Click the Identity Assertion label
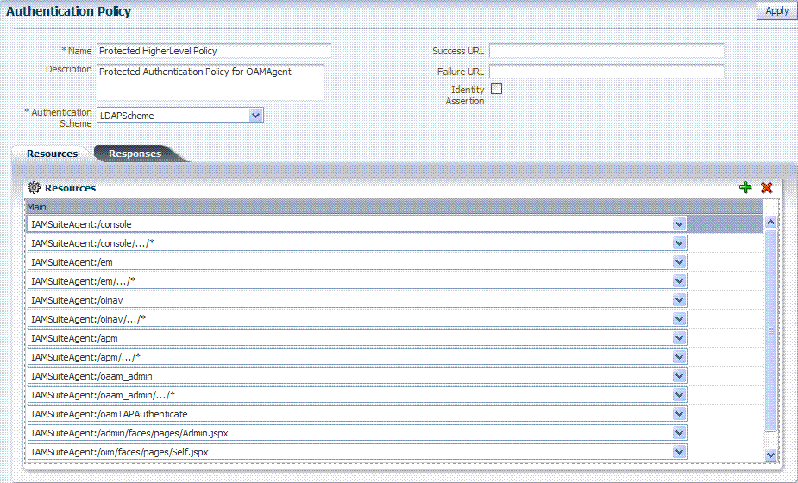This screenshot has width=798, height=483. [465, 95]
